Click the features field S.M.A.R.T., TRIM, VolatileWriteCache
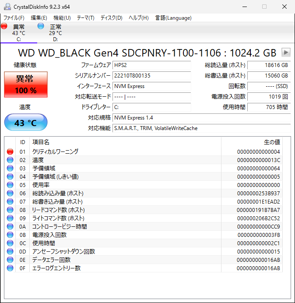Screen dimensions: 295x303 point(201,128)
